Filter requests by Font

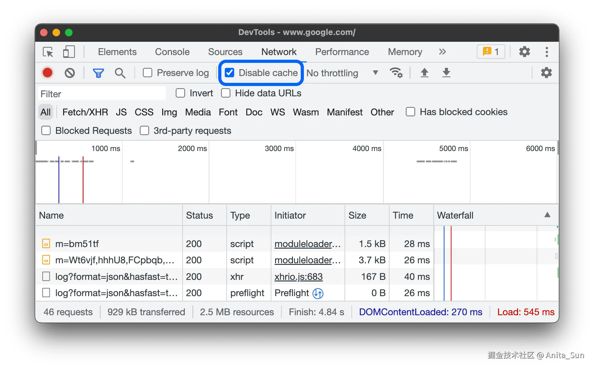click(x=228, y=112)
